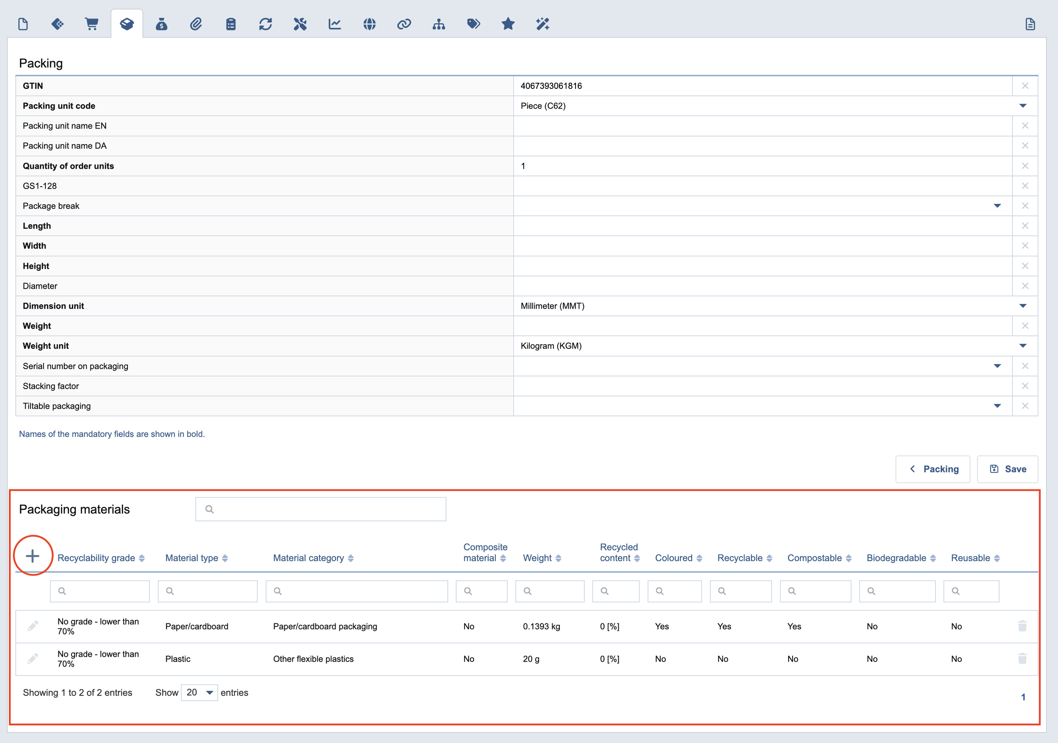The width and height of the screenshot is (1058, 743).
Task: Sort by Recyclable column
Action: coord(745,558)
